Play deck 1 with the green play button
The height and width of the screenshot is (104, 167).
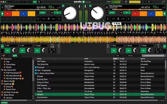coord(57,13)
